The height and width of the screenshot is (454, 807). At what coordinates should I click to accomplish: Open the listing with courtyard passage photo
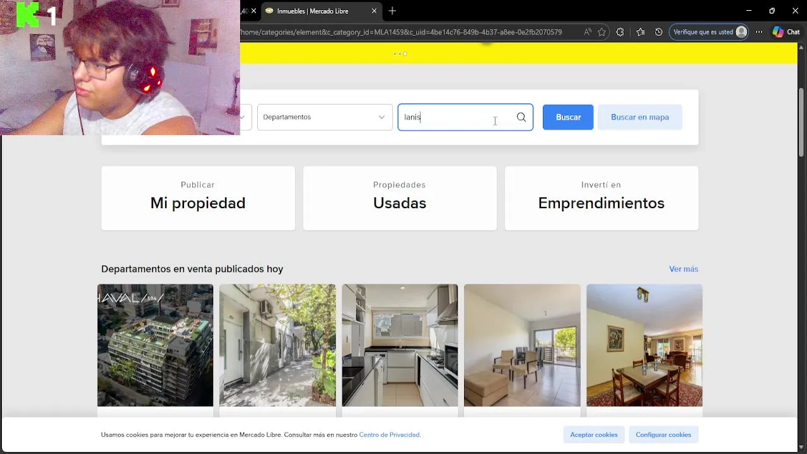coord(277,346)
